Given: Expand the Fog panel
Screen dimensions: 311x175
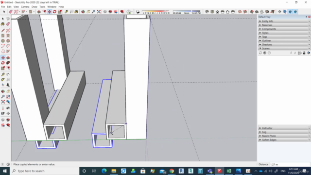Looking at the screenshot, I should (284, 132).
